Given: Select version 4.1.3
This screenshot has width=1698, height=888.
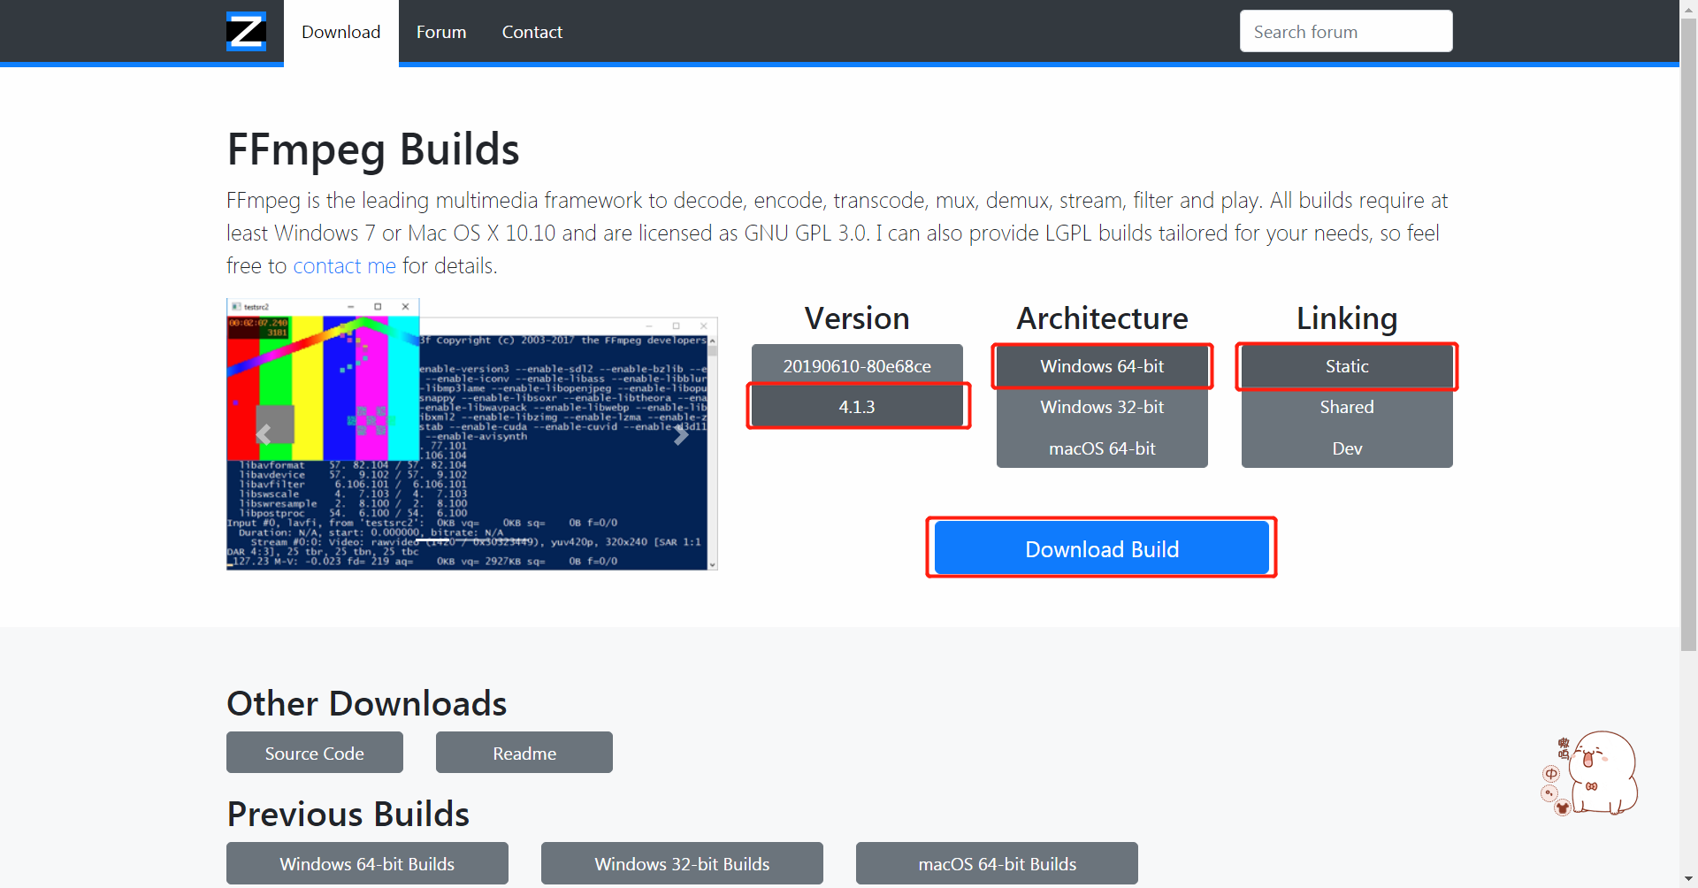Looking at the screenshot, I should [x=857, y=407].
